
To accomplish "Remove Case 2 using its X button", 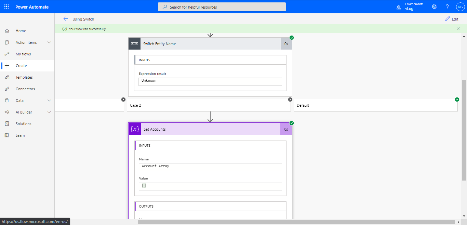I will 290,99.
